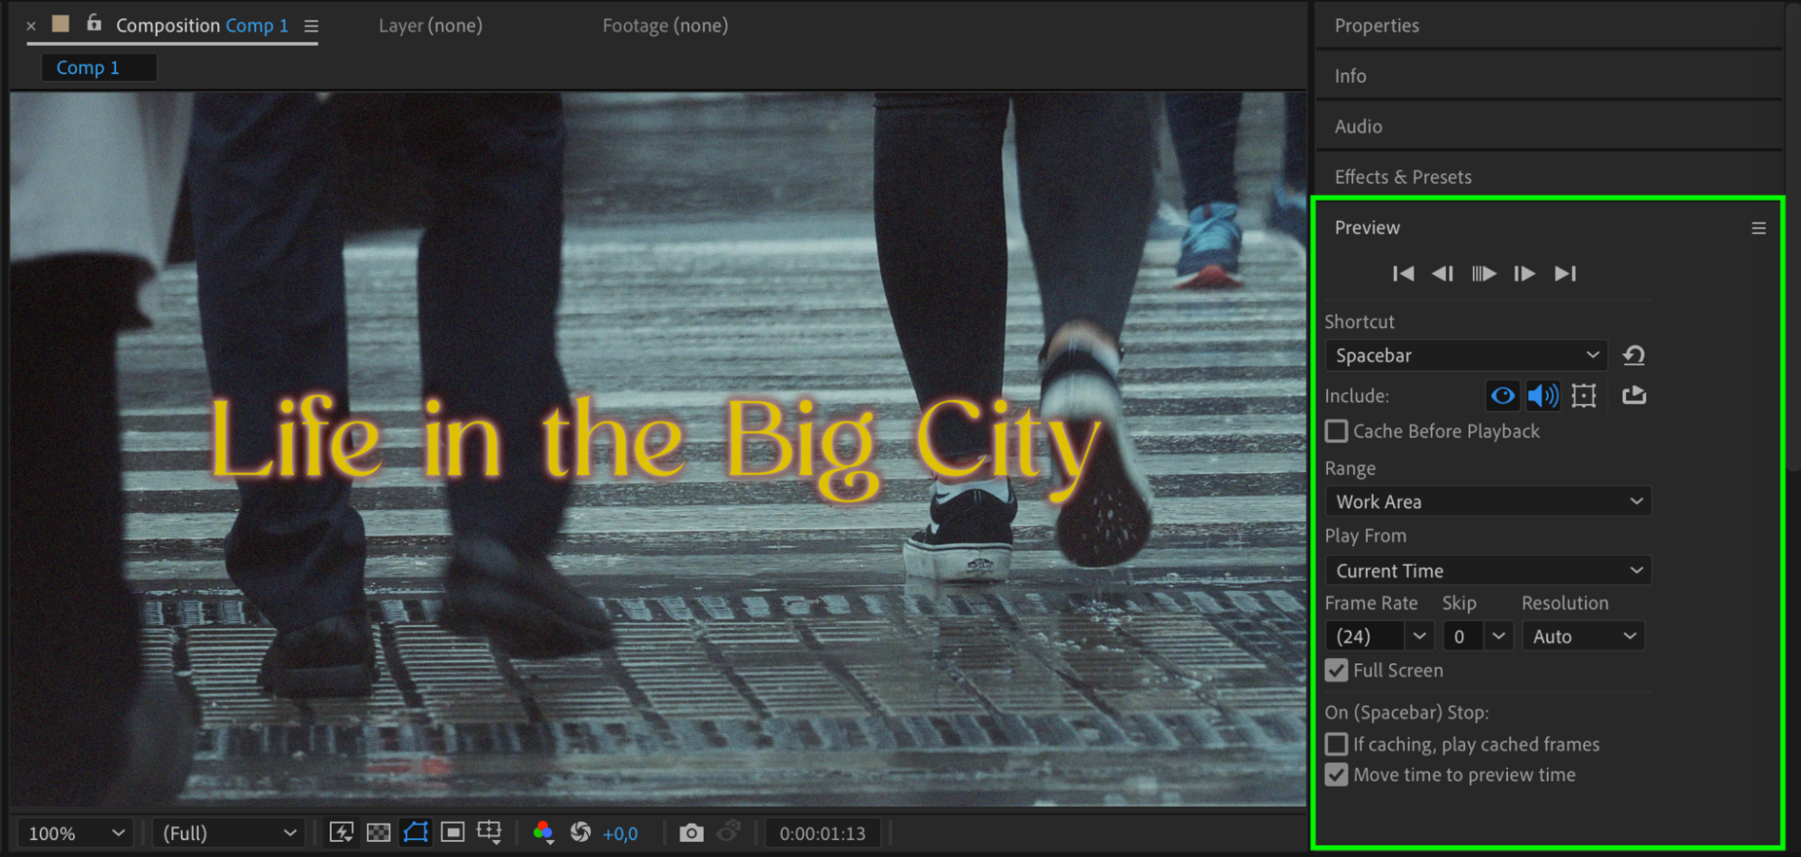Toggle Include Audio speaker icon
The image size is (1801, 857).
click(x=1543, y=396)
